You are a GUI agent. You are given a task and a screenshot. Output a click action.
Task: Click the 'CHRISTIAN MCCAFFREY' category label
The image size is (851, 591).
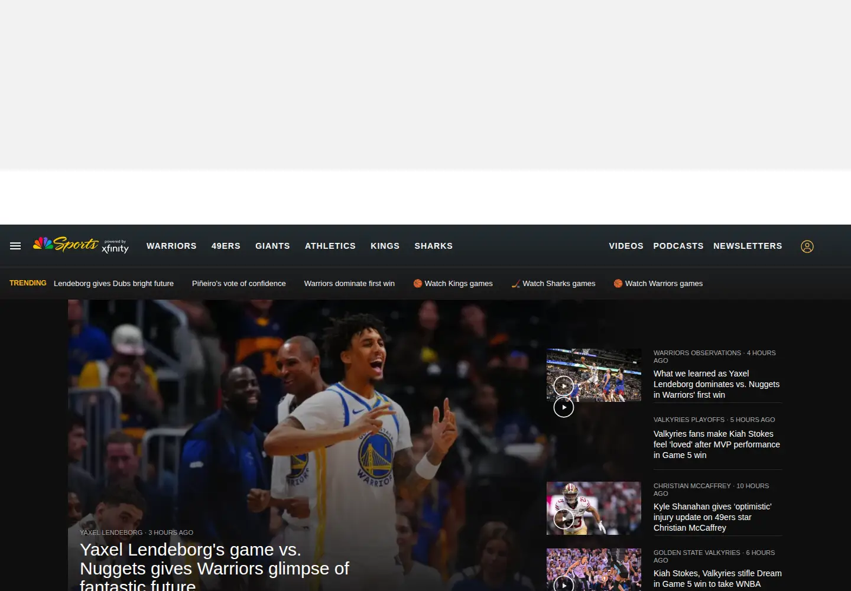tap(692, 486)
